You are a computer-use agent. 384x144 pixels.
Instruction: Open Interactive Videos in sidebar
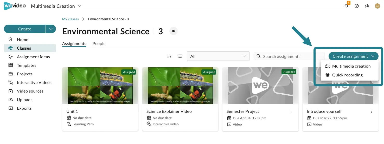[x=30, y=82]
